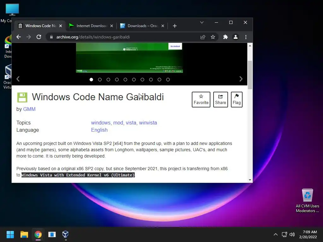Image resolution: width=323 pixels, height=242 pixels.
Task: Open the clock showing 7:09 AM
Action: (x=308, y=234)
